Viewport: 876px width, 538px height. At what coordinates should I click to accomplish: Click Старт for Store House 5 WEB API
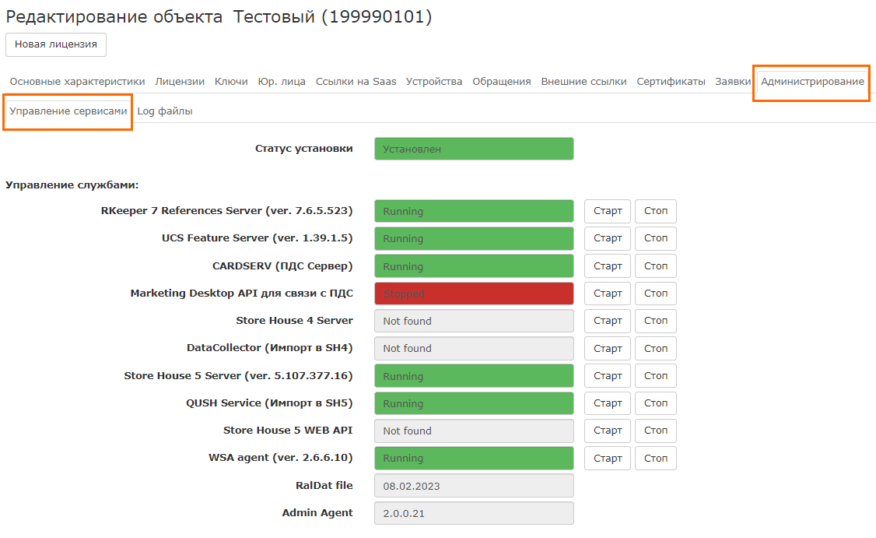(608, 431)
